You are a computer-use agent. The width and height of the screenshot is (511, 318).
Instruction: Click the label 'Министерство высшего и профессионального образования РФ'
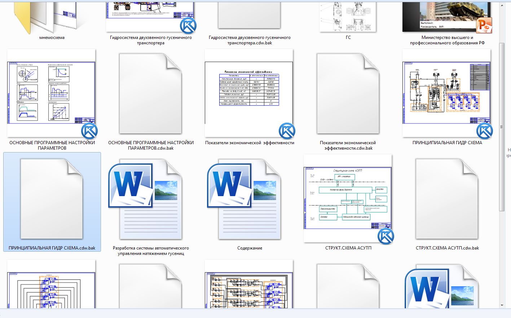447,40
